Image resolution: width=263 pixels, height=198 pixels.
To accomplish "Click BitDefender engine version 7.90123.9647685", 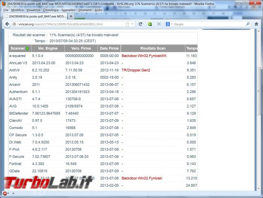I will [46, 114].
